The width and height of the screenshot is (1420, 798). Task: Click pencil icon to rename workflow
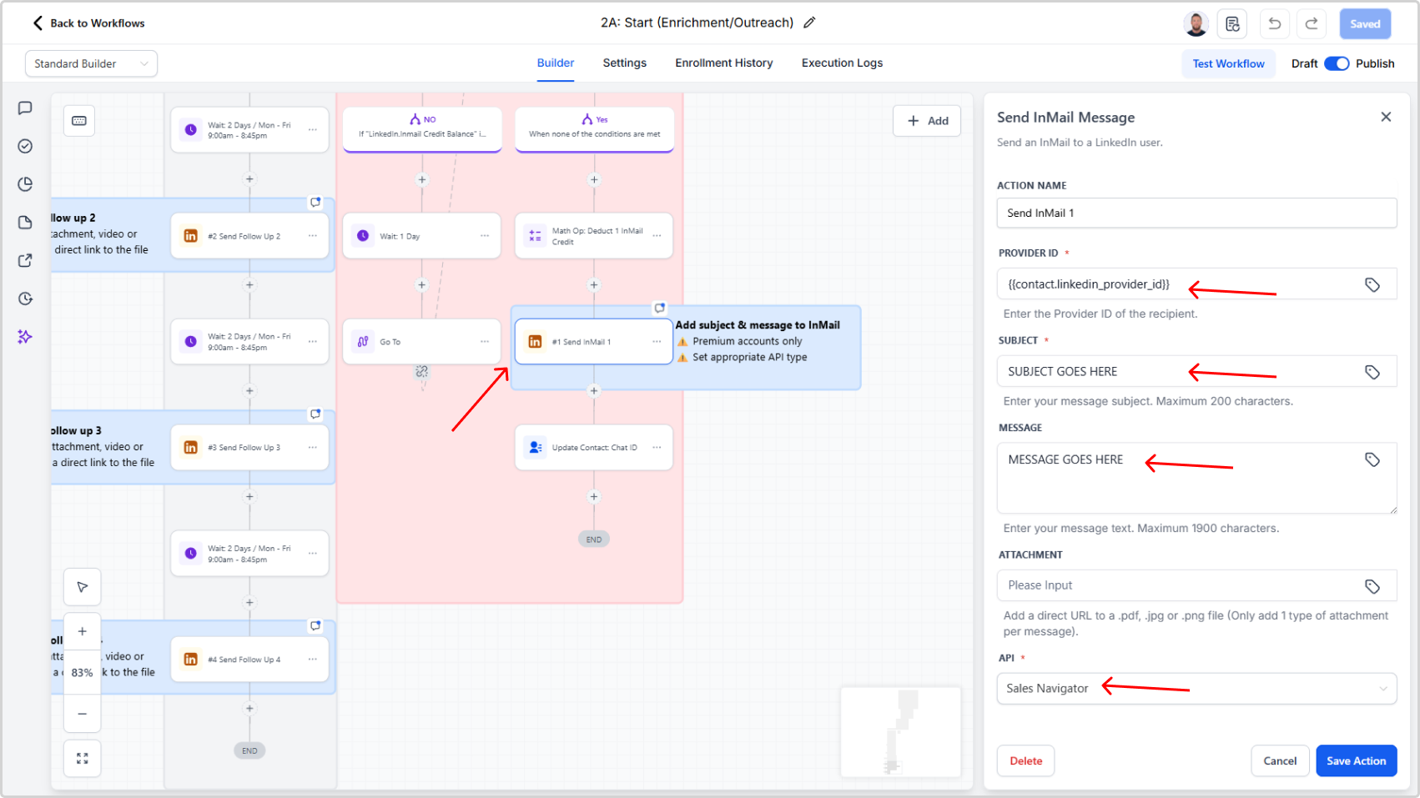point(809,23)
